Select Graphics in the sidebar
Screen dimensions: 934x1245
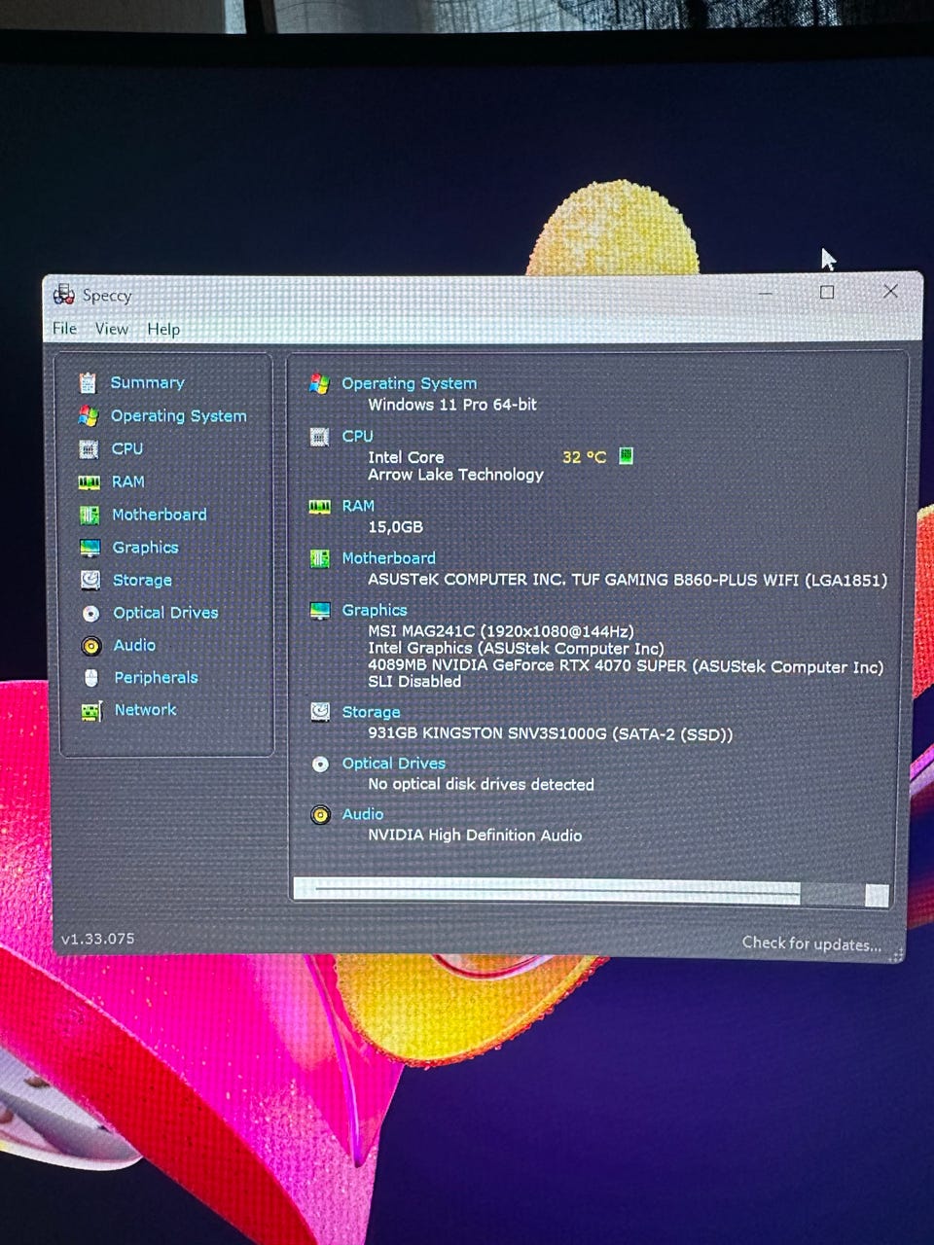click(x=145, y=548)
